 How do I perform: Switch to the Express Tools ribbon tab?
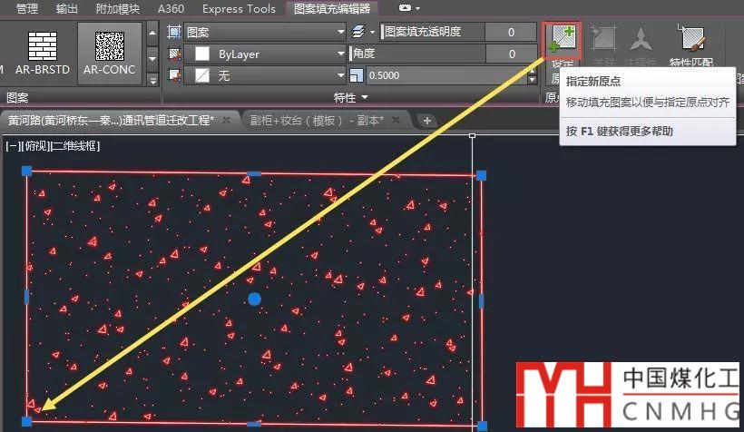pos(239,8)
